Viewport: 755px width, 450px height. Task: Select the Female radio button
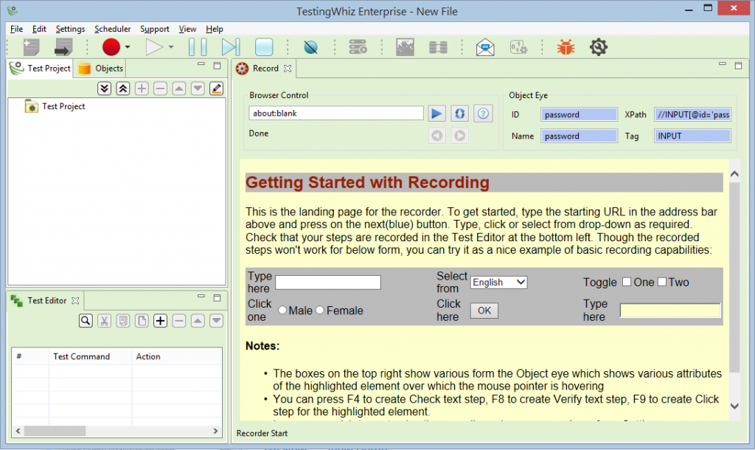(x=320, y=311)
